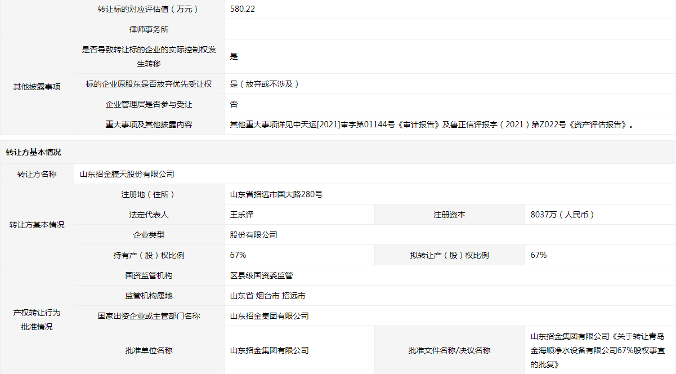Click the 法定代表人 label
This screenshot has height=374, width=676.
(149, 215)
